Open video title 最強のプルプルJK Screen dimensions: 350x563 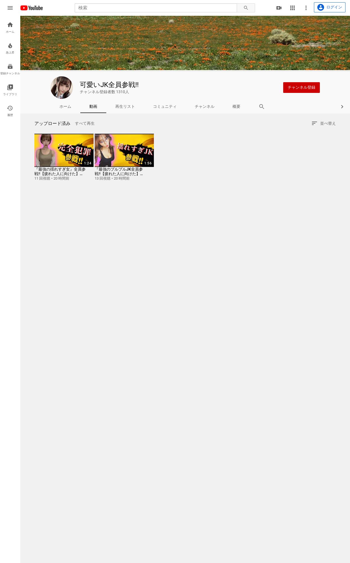coord(119,171)
